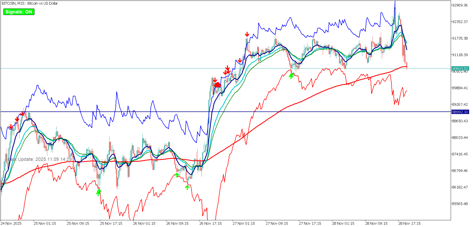Click the 28 Nov 17:15 time label
Viewport: 473px width, 227px height.
click(410, 223)
